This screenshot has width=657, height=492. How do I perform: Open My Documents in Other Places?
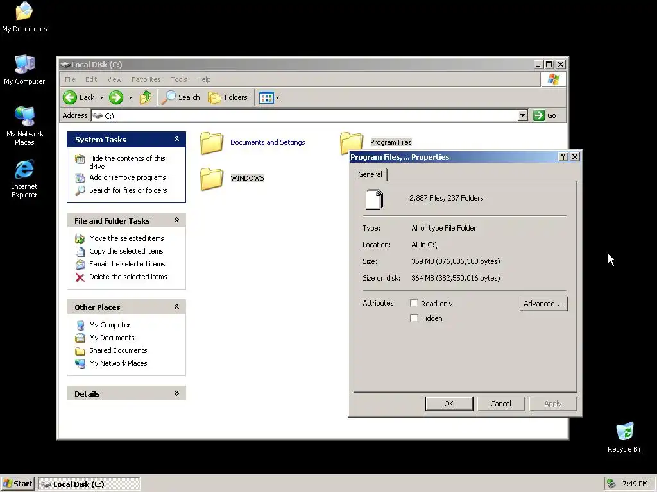112,338
